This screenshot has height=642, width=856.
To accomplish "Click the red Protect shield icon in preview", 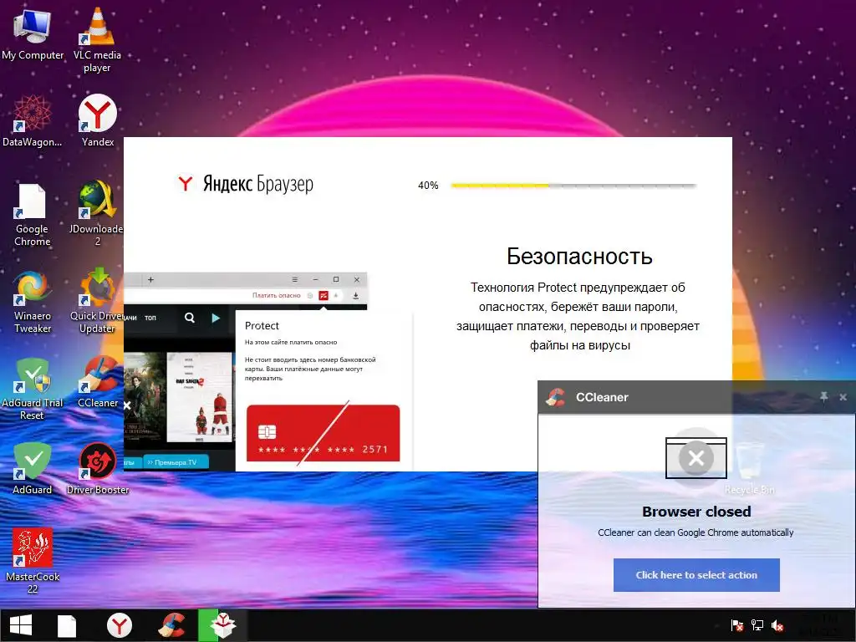I will [324, 295].
